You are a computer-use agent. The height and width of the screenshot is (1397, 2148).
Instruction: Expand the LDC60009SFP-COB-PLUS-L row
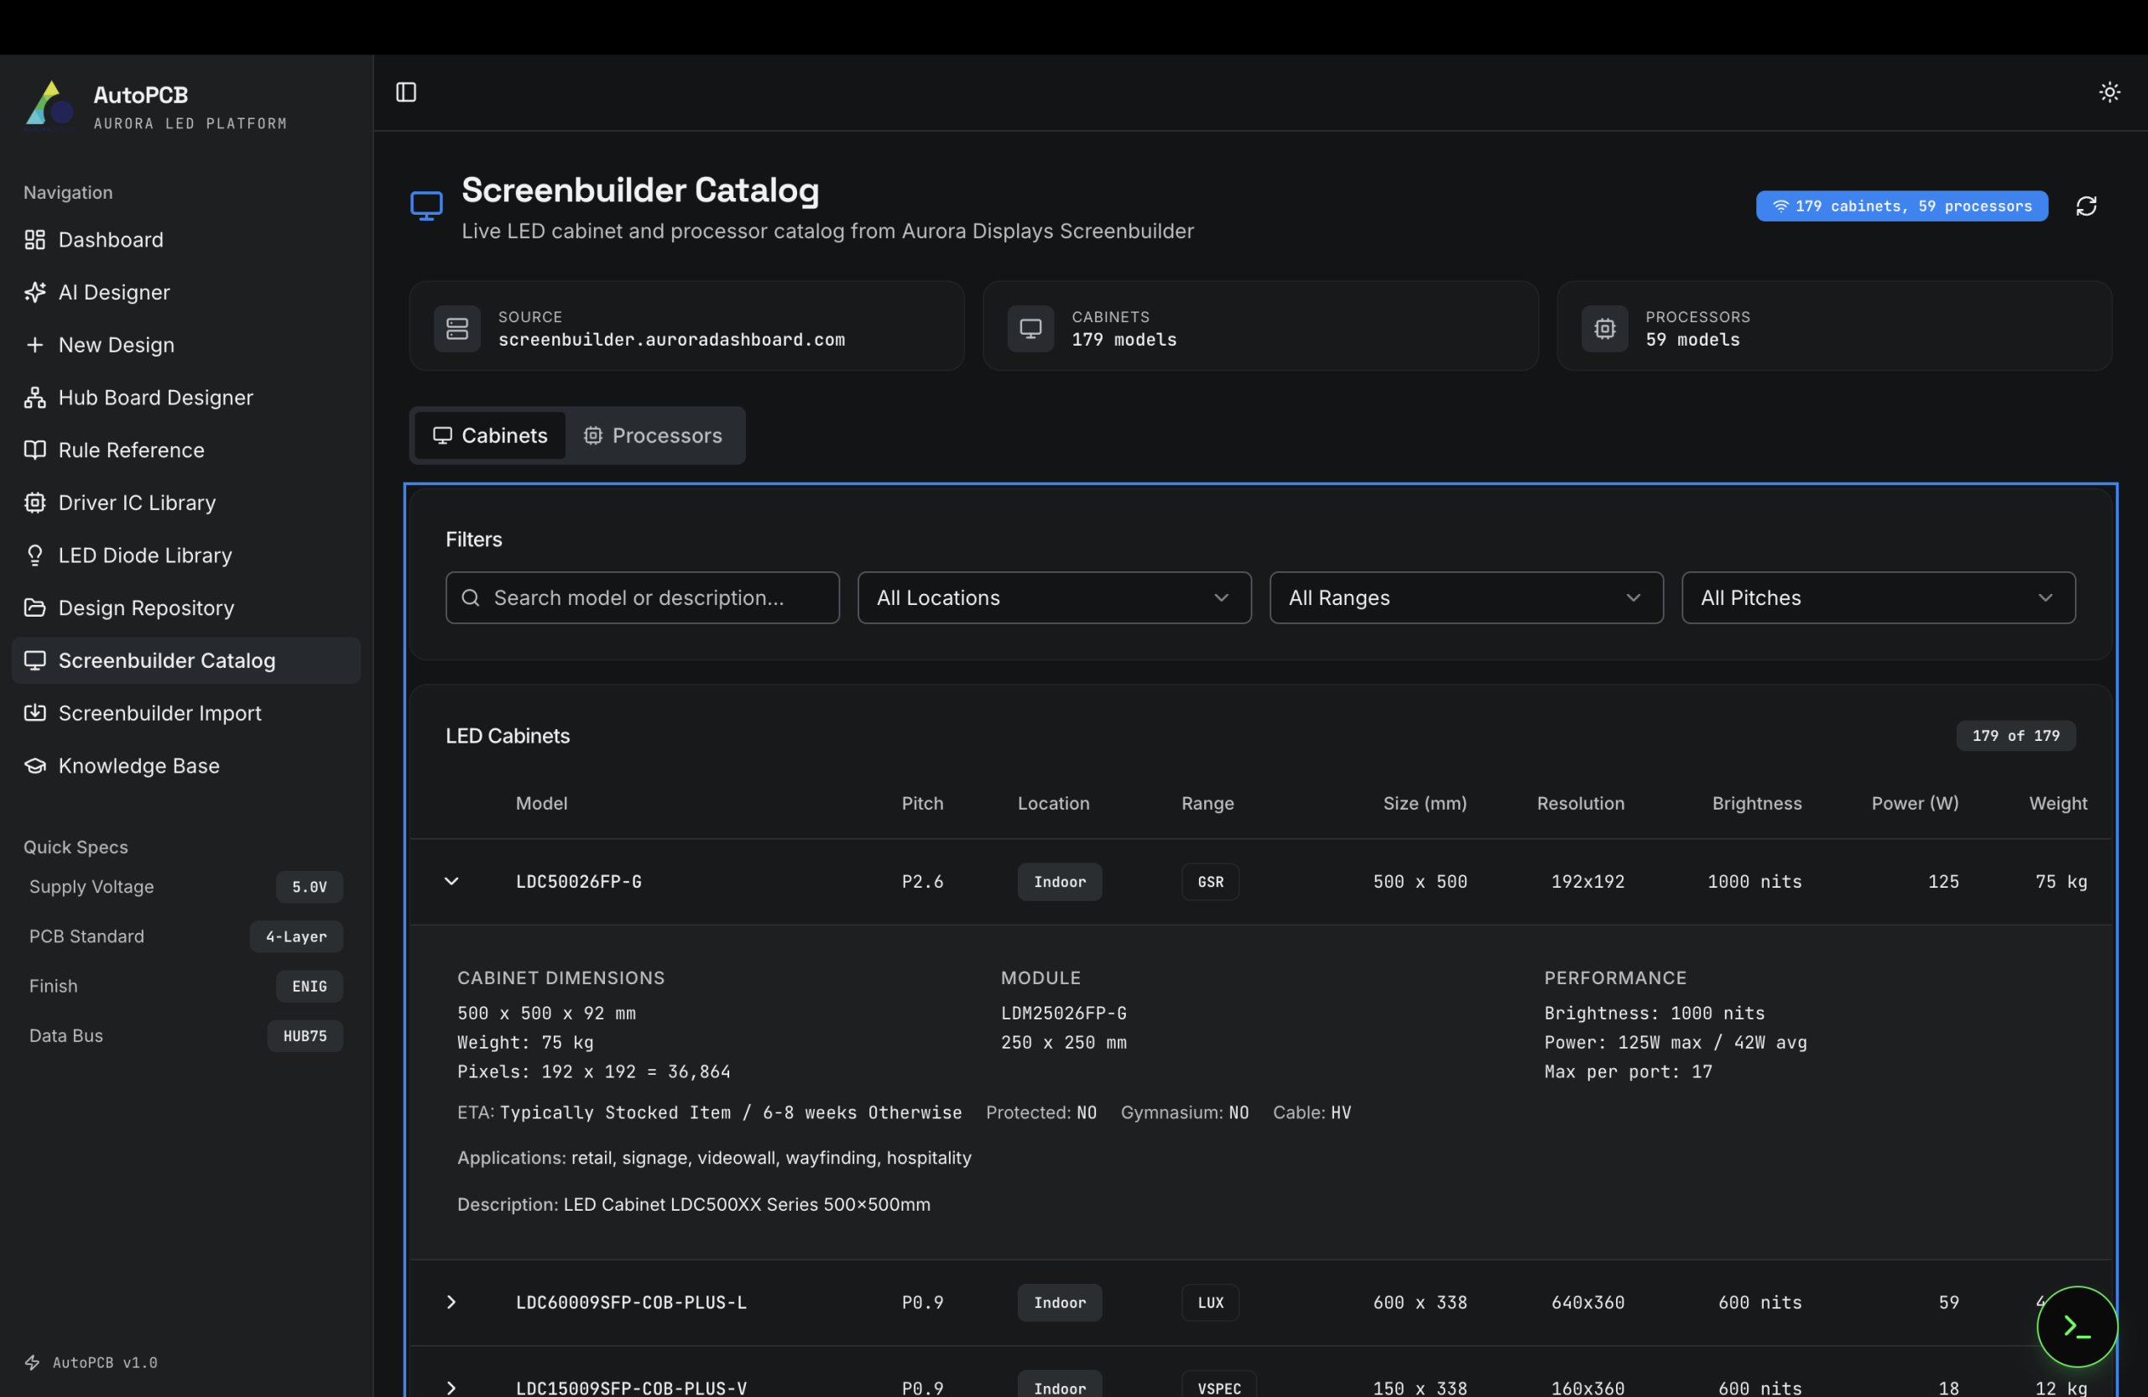[451, 1302]
